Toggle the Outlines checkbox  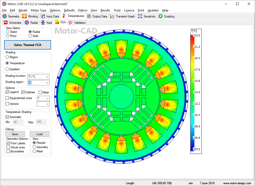click(23, 92)
